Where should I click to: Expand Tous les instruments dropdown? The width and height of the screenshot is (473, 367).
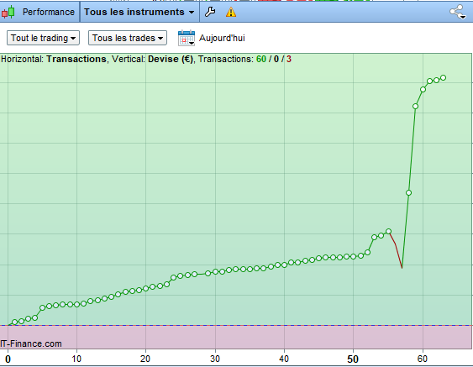click(139, 12)
